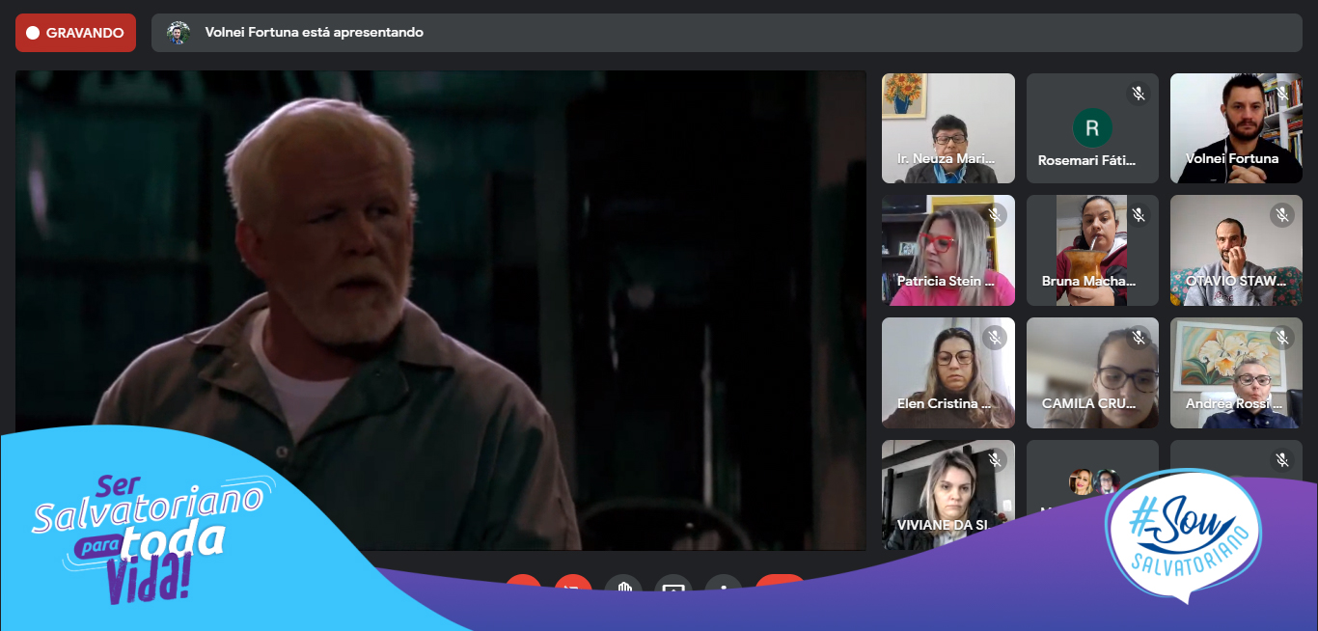1318x631 pixels.
Task: Click the 'Volnei Fortuna' tile name label
Action: [1232, 158]
